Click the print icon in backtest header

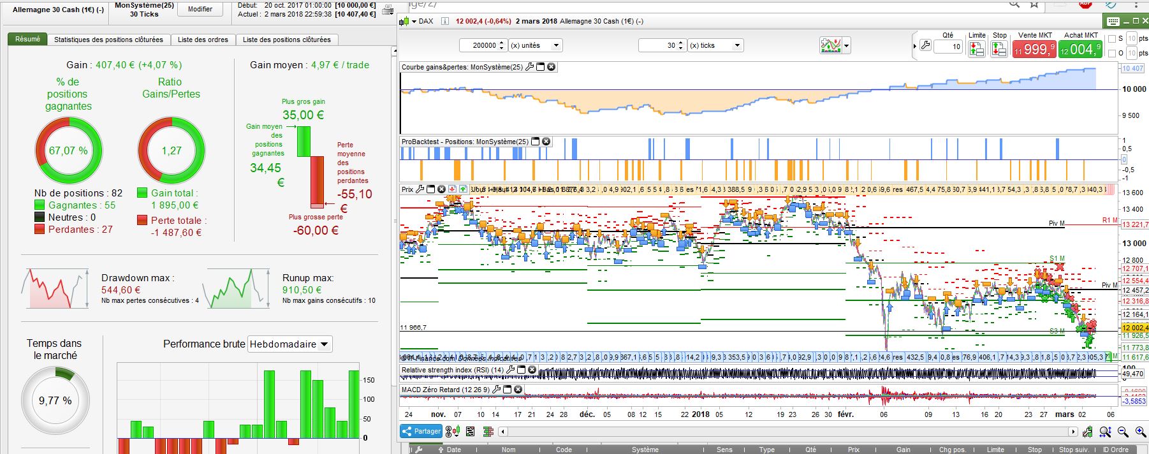point(387,9)
